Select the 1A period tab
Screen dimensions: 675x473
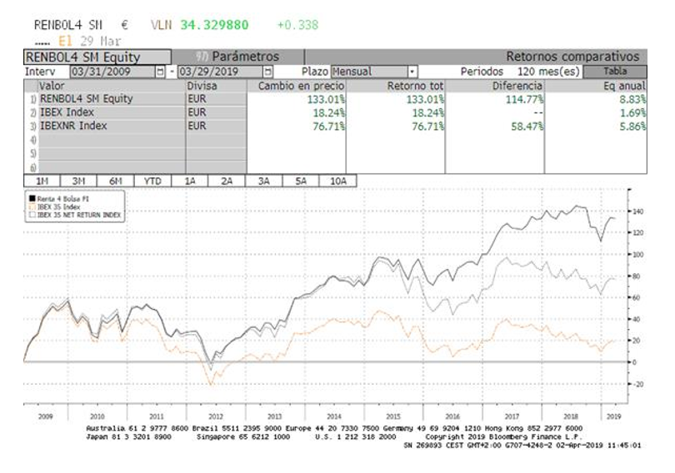[x=189, y=181]
